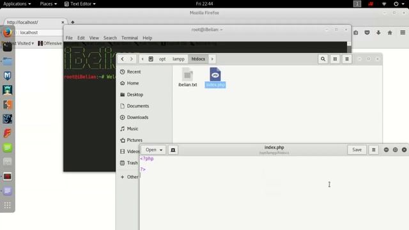Select the ibelian.txt file

[x=187, y=77]
